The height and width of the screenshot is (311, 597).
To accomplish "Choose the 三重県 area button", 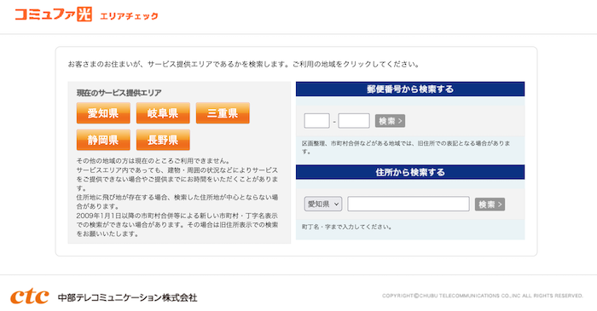I will click(x=223, y=113).
